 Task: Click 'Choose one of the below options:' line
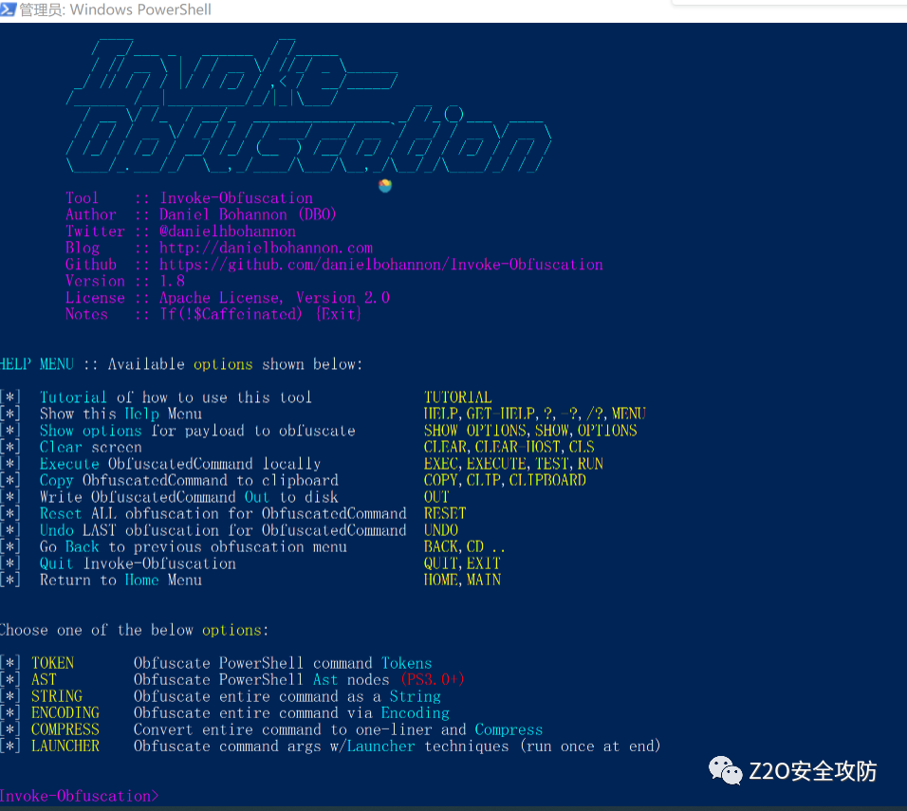click(x=134, y=631)
